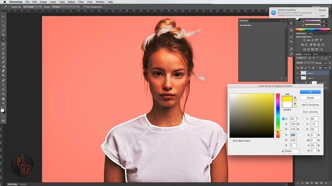Select the H radio button
Image resolution: width=332 pixels, height=186 pixels.
pyautogui.click(x=283, y=119)
